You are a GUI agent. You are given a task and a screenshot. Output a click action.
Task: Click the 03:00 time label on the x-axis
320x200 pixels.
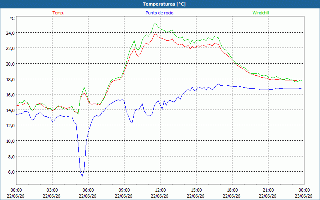click(x=52, y=190)
